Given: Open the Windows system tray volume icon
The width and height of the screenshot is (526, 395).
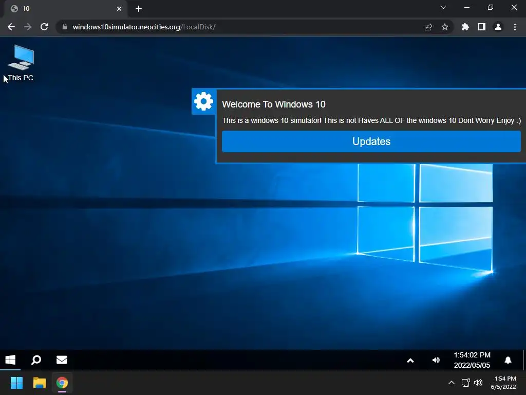Looking at the screenshot, I should point(478,383).
